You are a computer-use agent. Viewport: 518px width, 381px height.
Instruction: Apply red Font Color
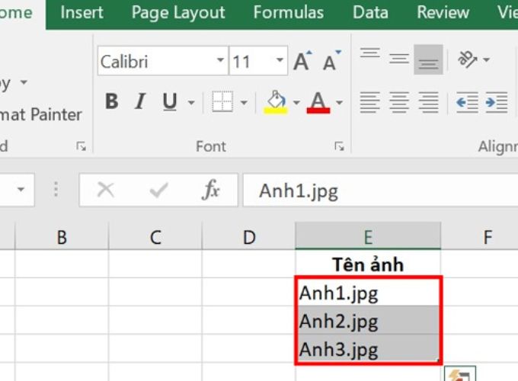318,102
